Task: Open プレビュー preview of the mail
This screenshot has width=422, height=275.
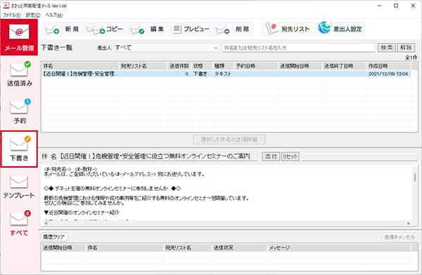Action: point(191,29)
